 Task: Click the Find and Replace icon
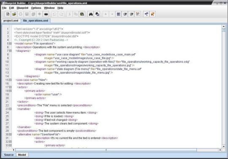click(97, 14)
